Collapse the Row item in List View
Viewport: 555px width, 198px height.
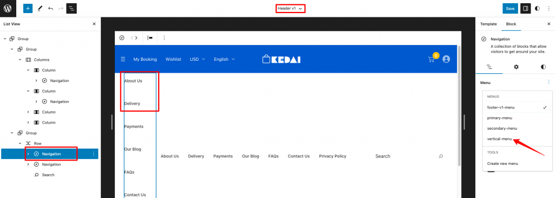tap(20, 143)
